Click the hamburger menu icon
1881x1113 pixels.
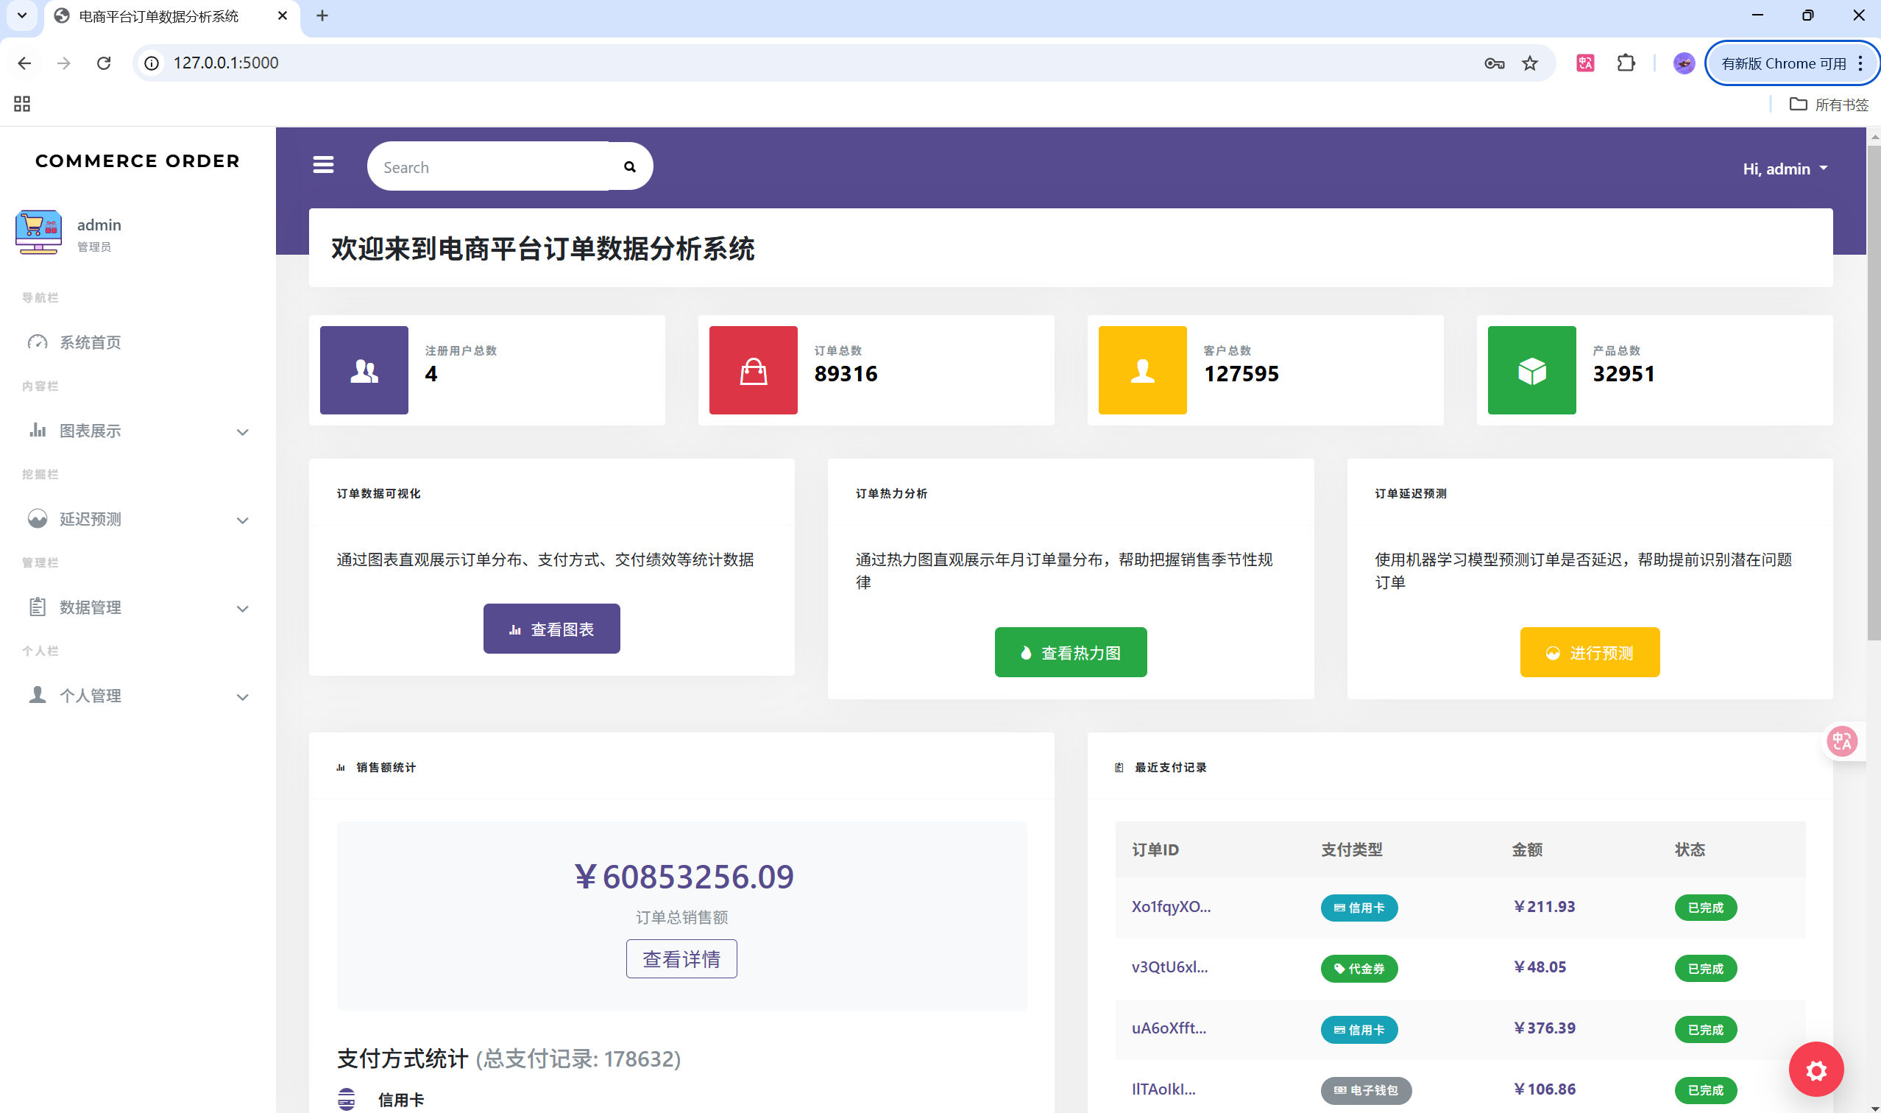tap(323, 165)
